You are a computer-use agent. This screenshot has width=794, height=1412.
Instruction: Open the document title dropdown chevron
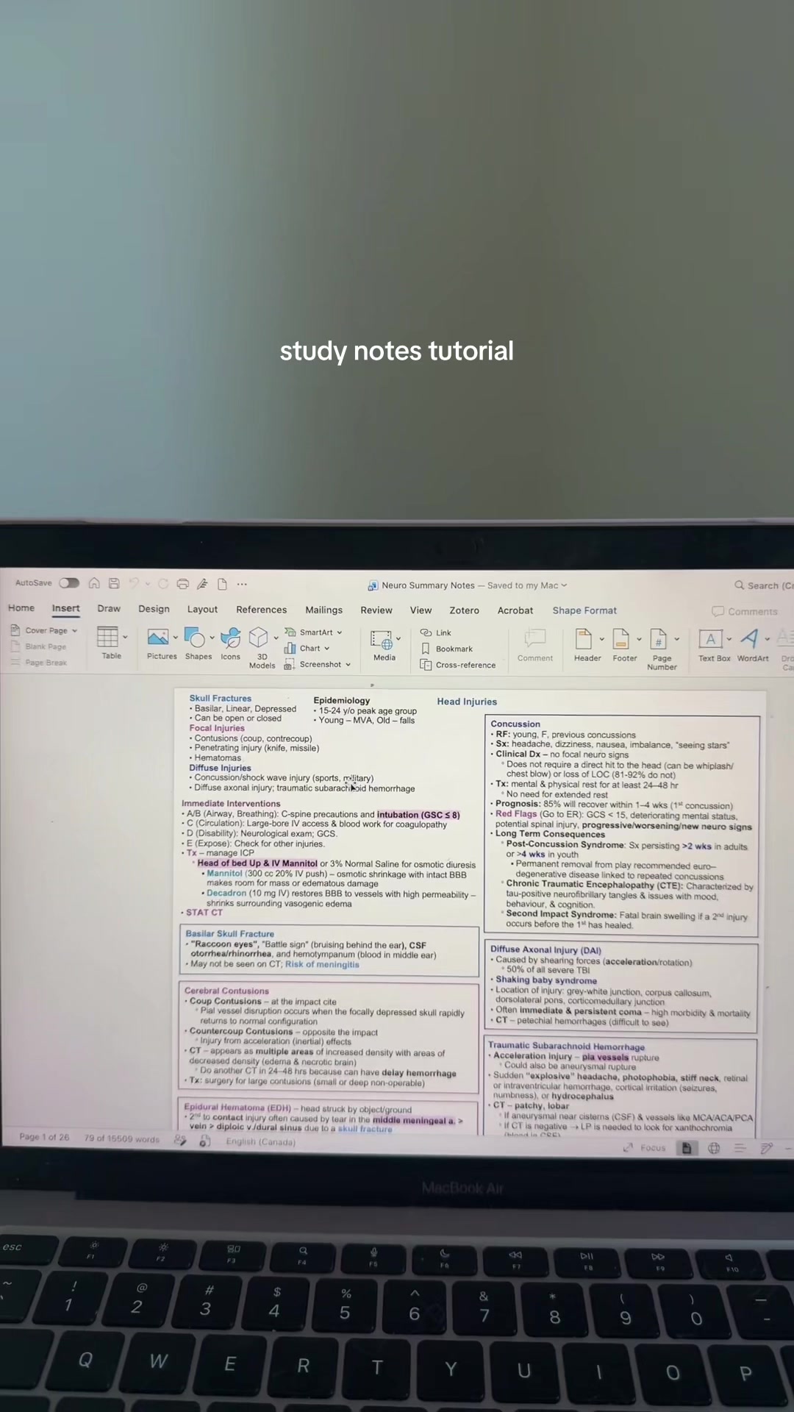[564, 585]
